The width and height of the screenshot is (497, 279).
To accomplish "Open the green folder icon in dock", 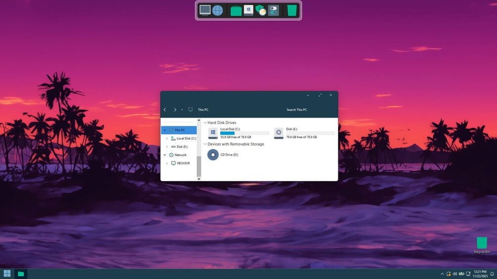I will click(x=236, y=11).
